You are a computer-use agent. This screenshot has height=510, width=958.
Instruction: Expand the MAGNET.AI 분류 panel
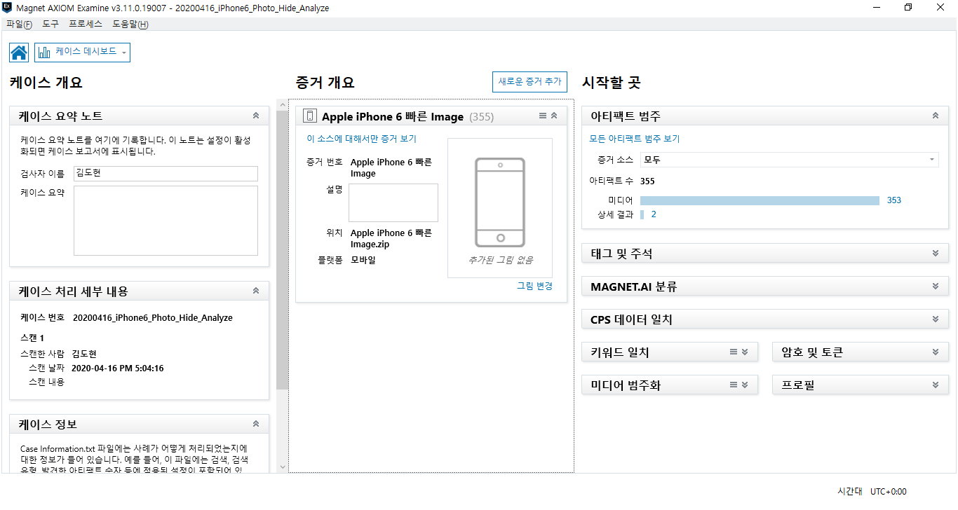click(935, 286)
